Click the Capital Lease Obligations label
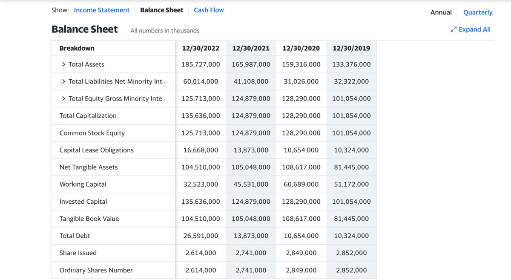 97,150
